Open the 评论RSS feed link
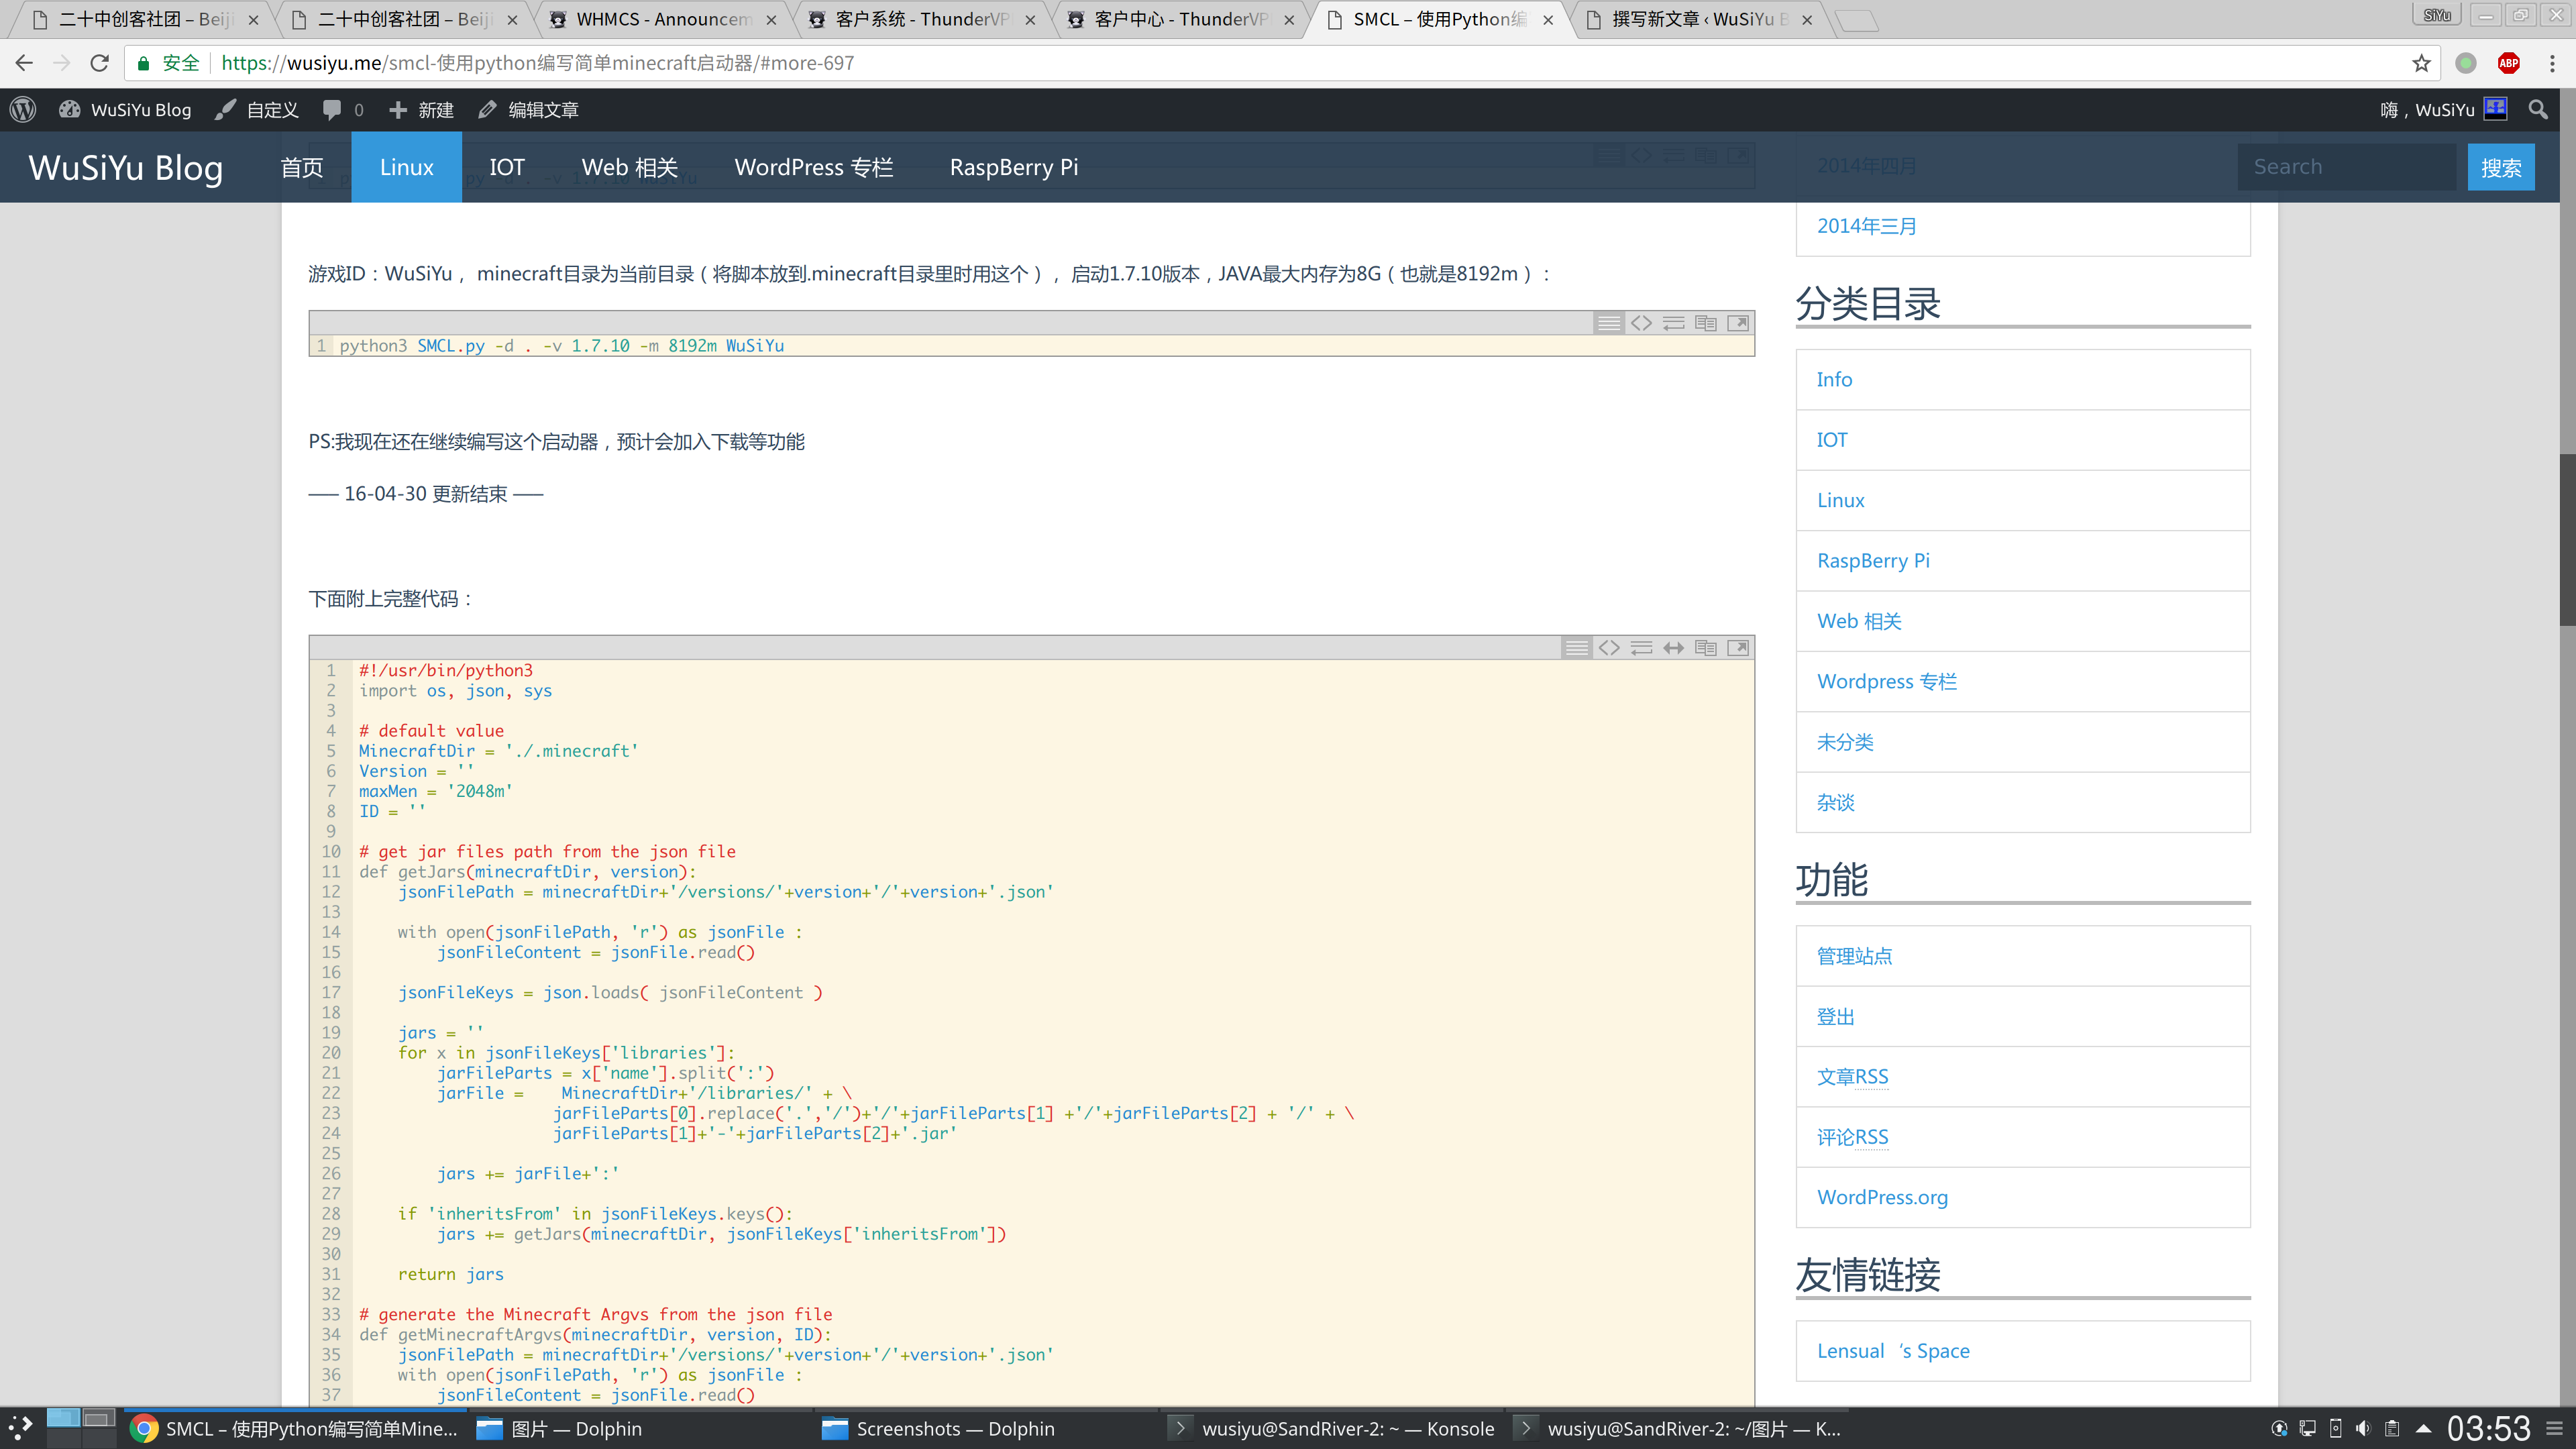 click(1852, 1137)
